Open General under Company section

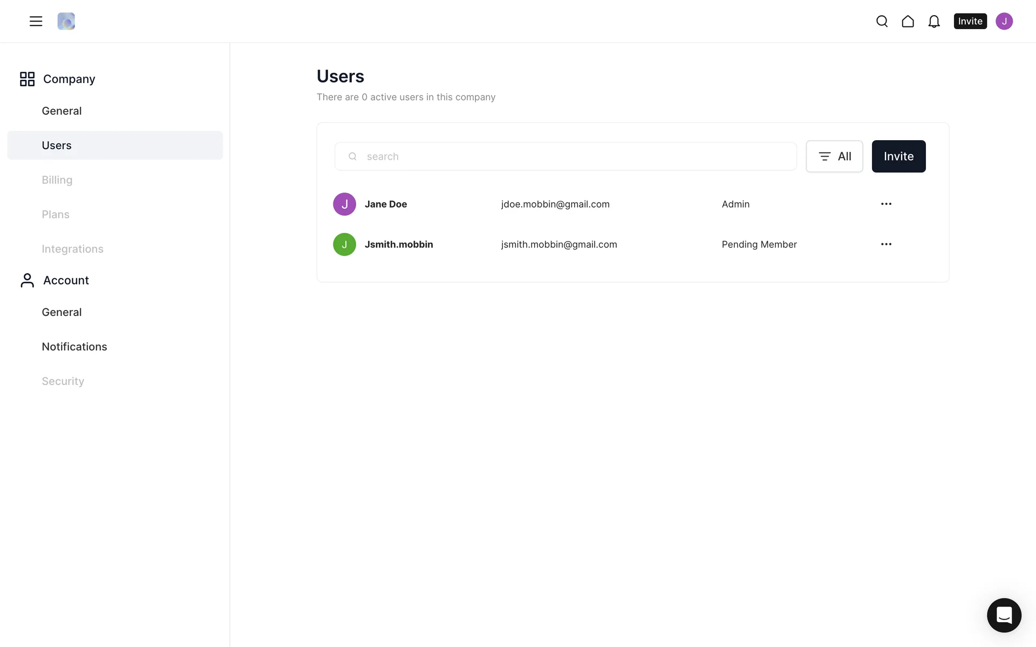[62, 111]
